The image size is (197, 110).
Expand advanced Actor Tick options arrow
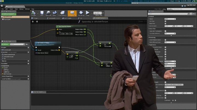171,36
